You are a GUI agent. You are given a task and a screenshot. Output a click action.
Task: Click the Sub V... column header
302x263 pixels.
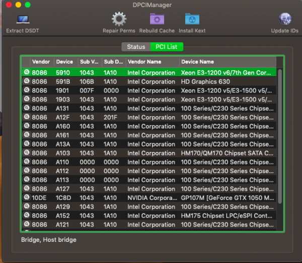(89, 62)
